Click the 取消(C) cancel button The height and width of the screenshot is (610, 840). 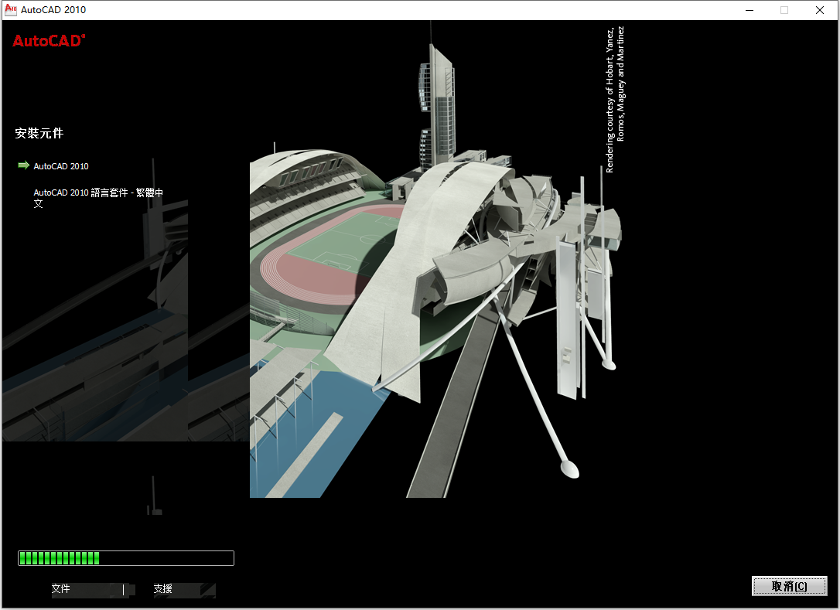coord(789,587)
